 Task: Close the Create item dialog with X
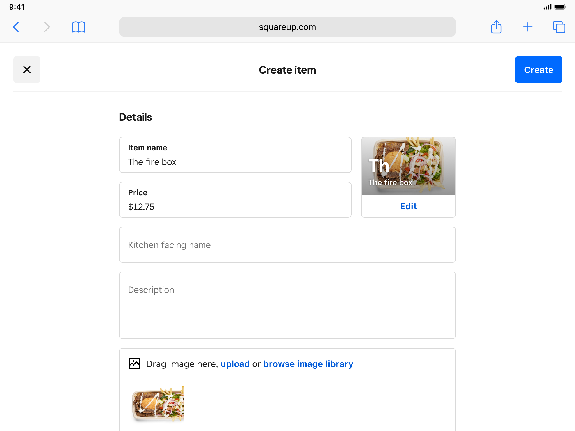27,70
